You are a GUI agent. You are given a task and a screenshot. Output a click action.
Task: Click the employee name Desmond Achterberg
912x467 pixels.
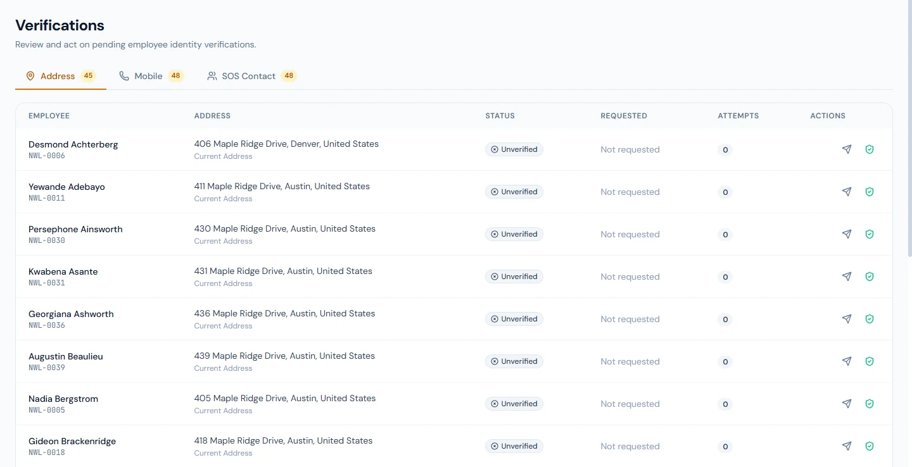[73, 144]
